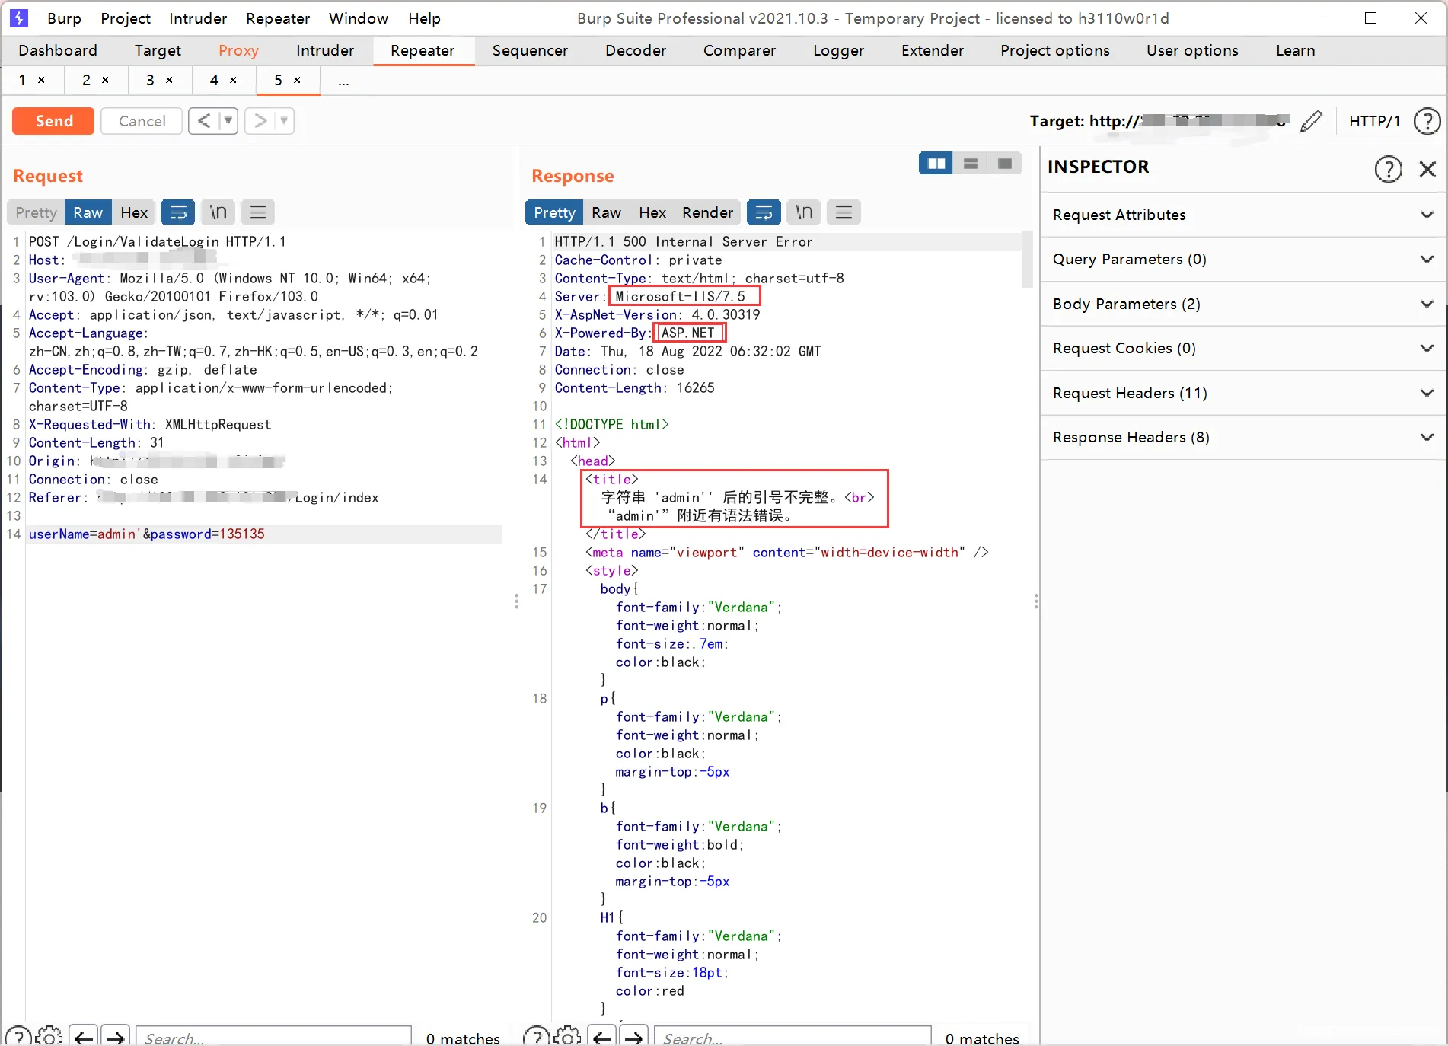Open Repeater help question-mark icon
The height and width of the screenshot is (1046, 1448).
(1427, 121)
